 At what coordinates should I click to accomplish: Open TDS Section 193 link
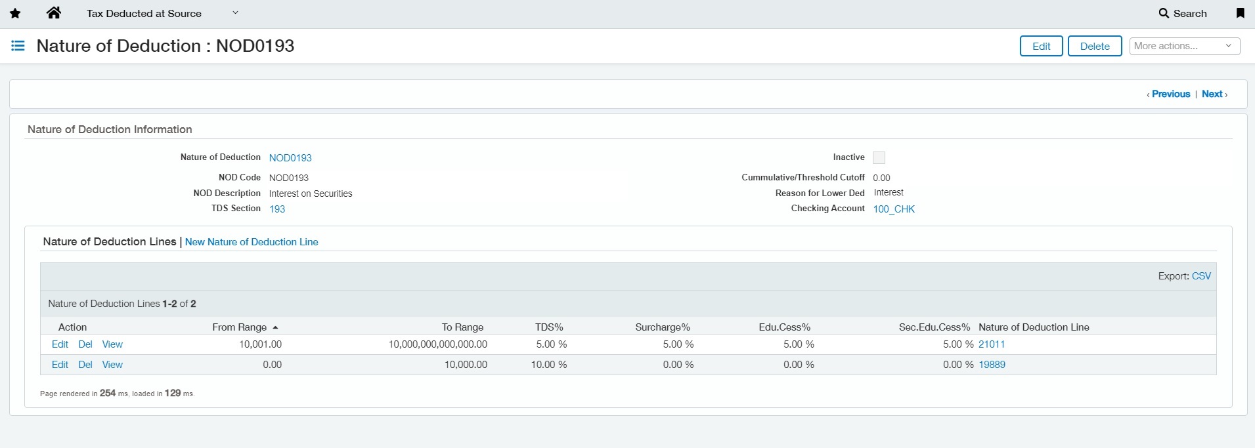[277, 209]
